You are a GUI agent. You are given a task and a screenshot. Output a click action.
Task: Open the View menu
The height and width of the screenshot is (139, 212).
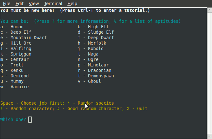pos(34,4)
